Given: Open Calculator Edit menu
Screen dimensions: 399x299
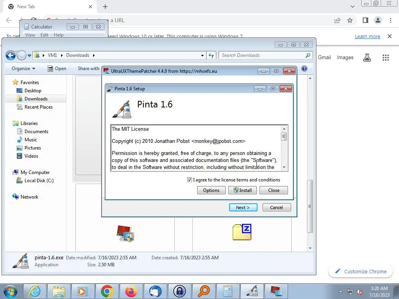Looking at the screenshot, I should point(44,35).
